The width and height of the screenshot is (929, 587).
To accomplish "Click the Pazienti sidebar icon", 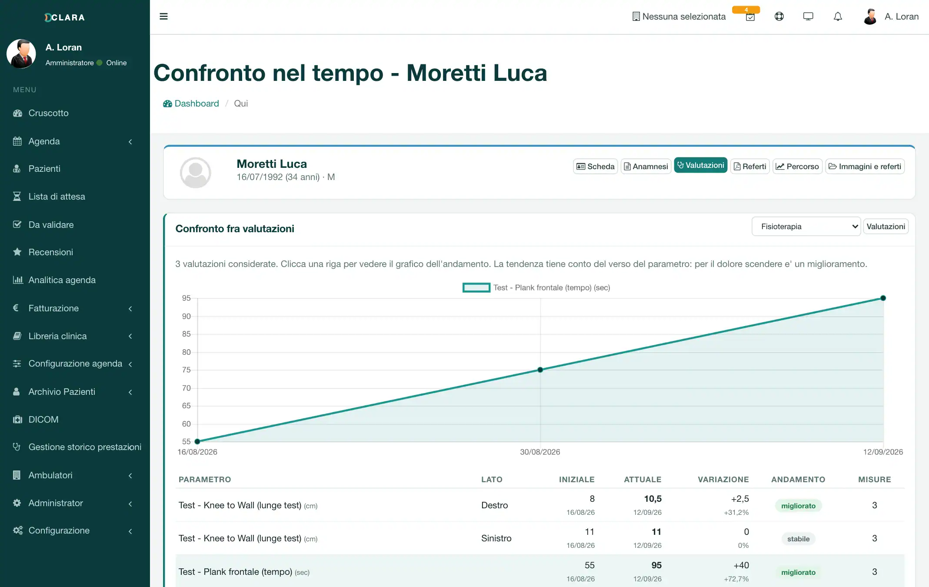I will coord(17,169).
